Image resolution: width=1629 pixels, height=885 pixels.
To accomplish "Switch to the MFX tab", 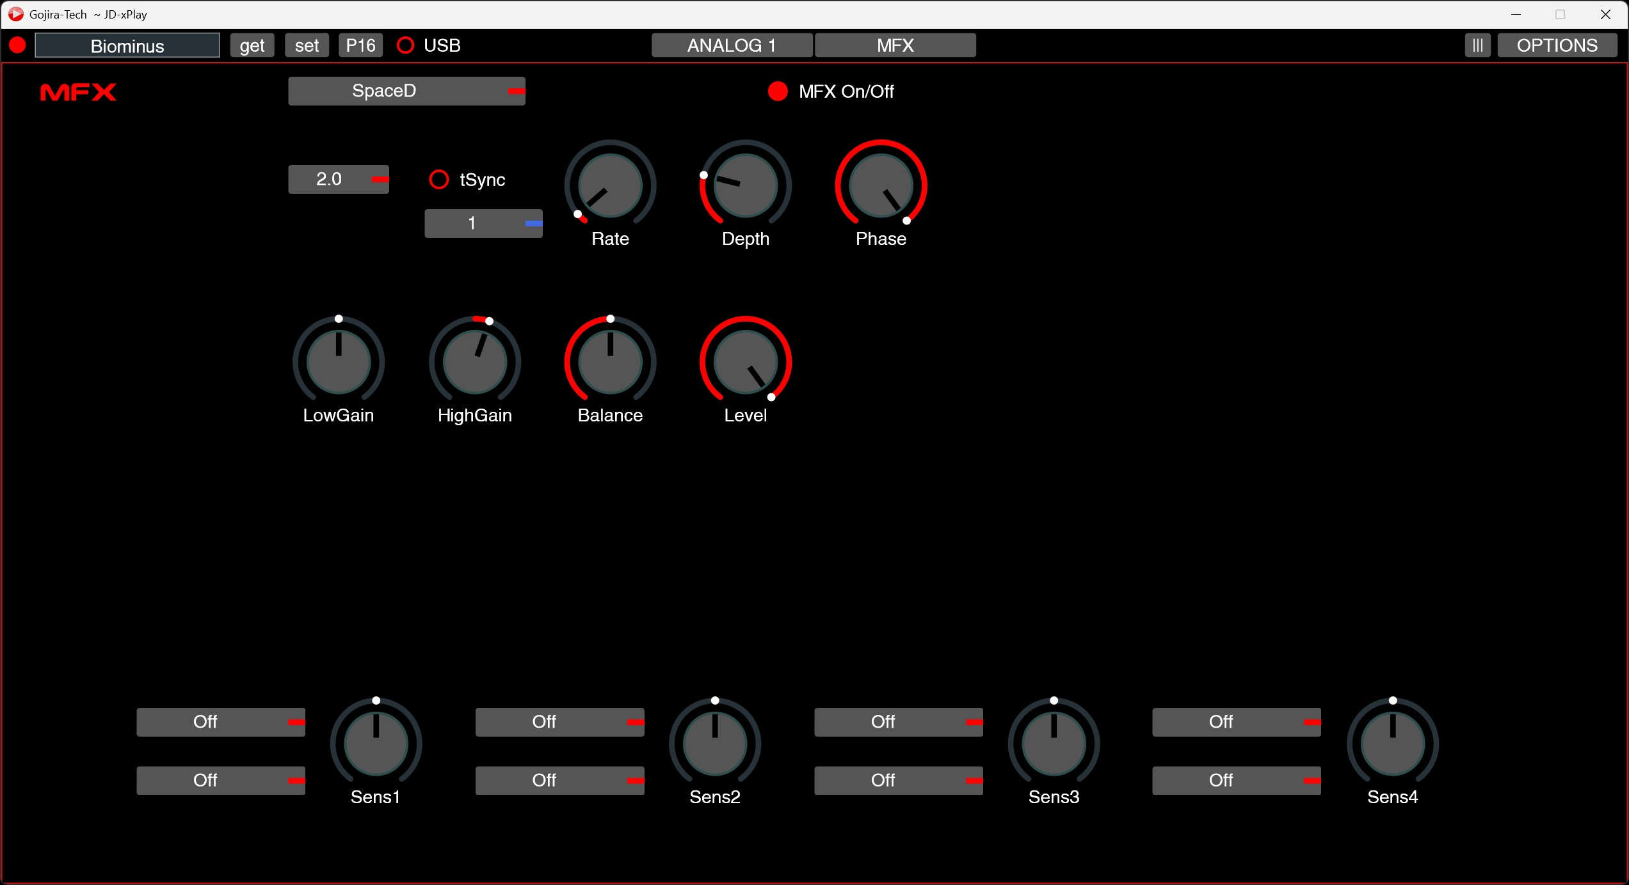I will 895,45.
